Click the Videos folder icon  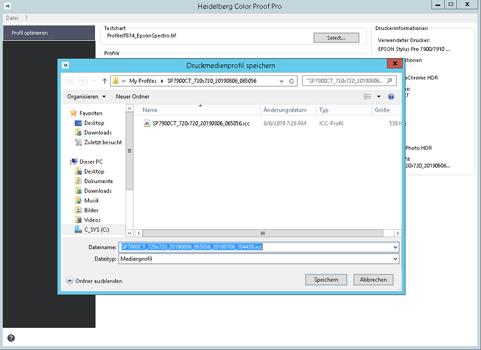(78, 220)
